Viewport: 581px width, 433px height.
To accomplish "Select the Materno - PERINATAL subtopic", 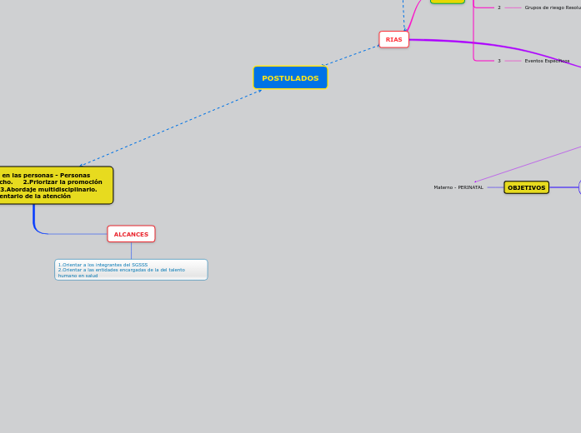I will pos(458,187).
